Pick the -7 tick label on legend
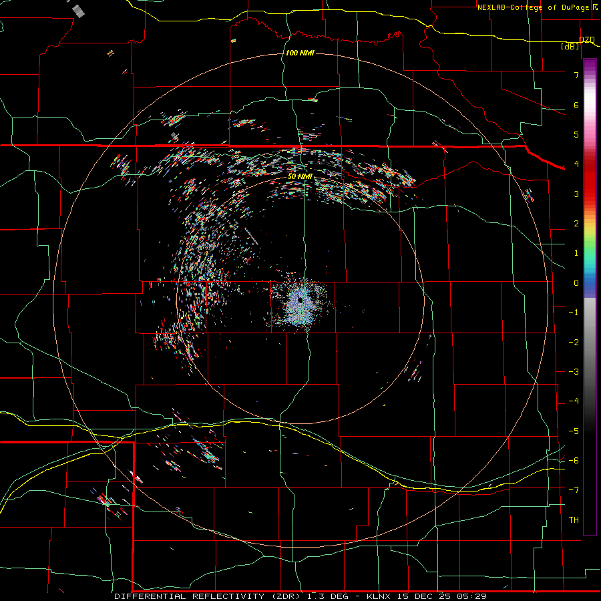 click(x=574, y=490)
